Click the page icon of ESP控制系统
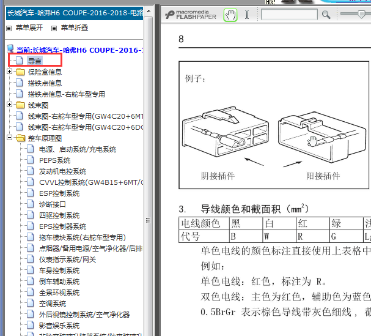 click(x=31, y=193)
